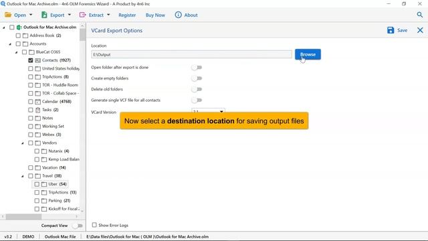
Task: Click the Notes folder icon
Action: [38, 118]
